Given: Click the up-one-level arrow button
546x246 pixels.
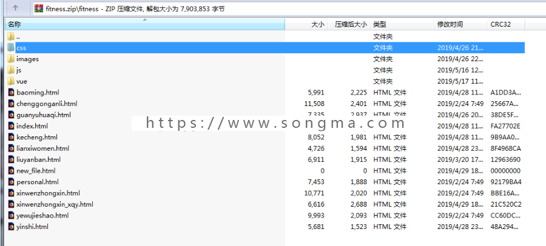Looking at the screenshot, I should point(15,8).
